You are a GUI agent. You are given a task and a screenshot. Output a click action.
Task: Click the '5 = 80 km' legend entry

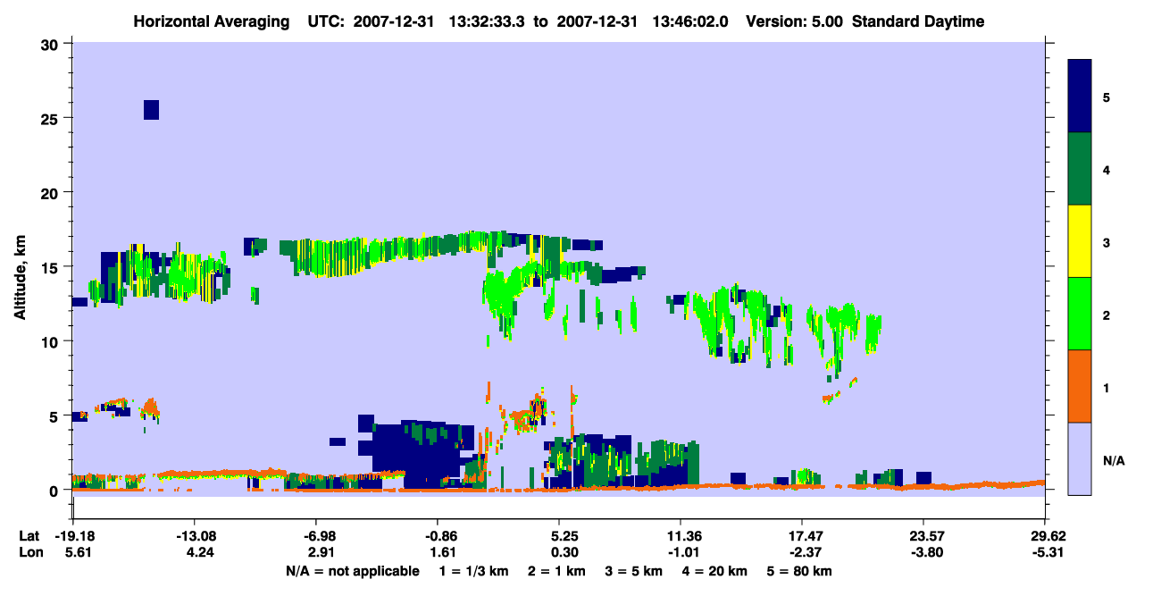(800, 571)
